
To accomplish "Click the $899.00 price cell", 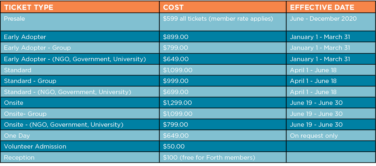I will tap(176, 37).
